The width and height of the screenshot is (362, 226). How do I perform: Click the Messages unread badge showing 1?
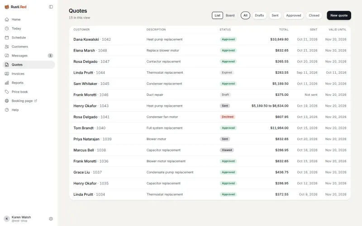(50, 56)
